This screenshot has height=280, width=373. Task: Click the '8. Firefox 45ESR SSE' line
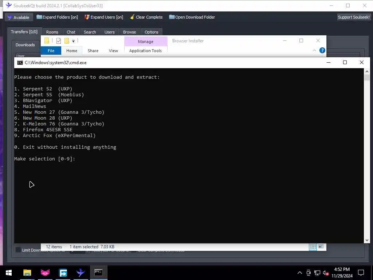click(x=43, y=130)
